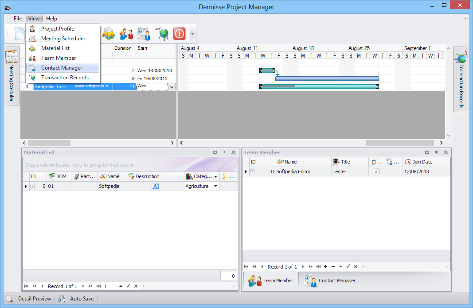Toggle Detail Preview in status bar
Screen dimensions: 473x308
[x=29, y=299]
